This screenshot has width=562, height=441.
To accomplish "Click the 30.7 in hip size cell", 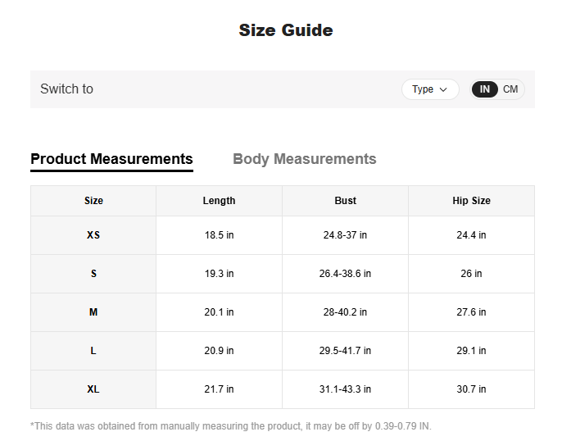I will [471, 389].
